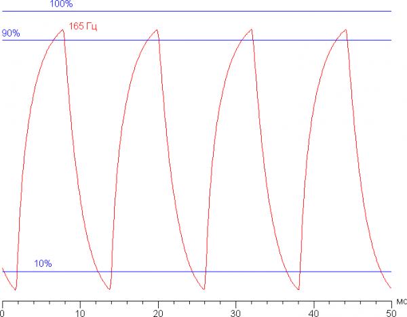This screenshot has width=407, height=317.
Task: Click the red curve's minimum near 26 ms
Action: 204,290
